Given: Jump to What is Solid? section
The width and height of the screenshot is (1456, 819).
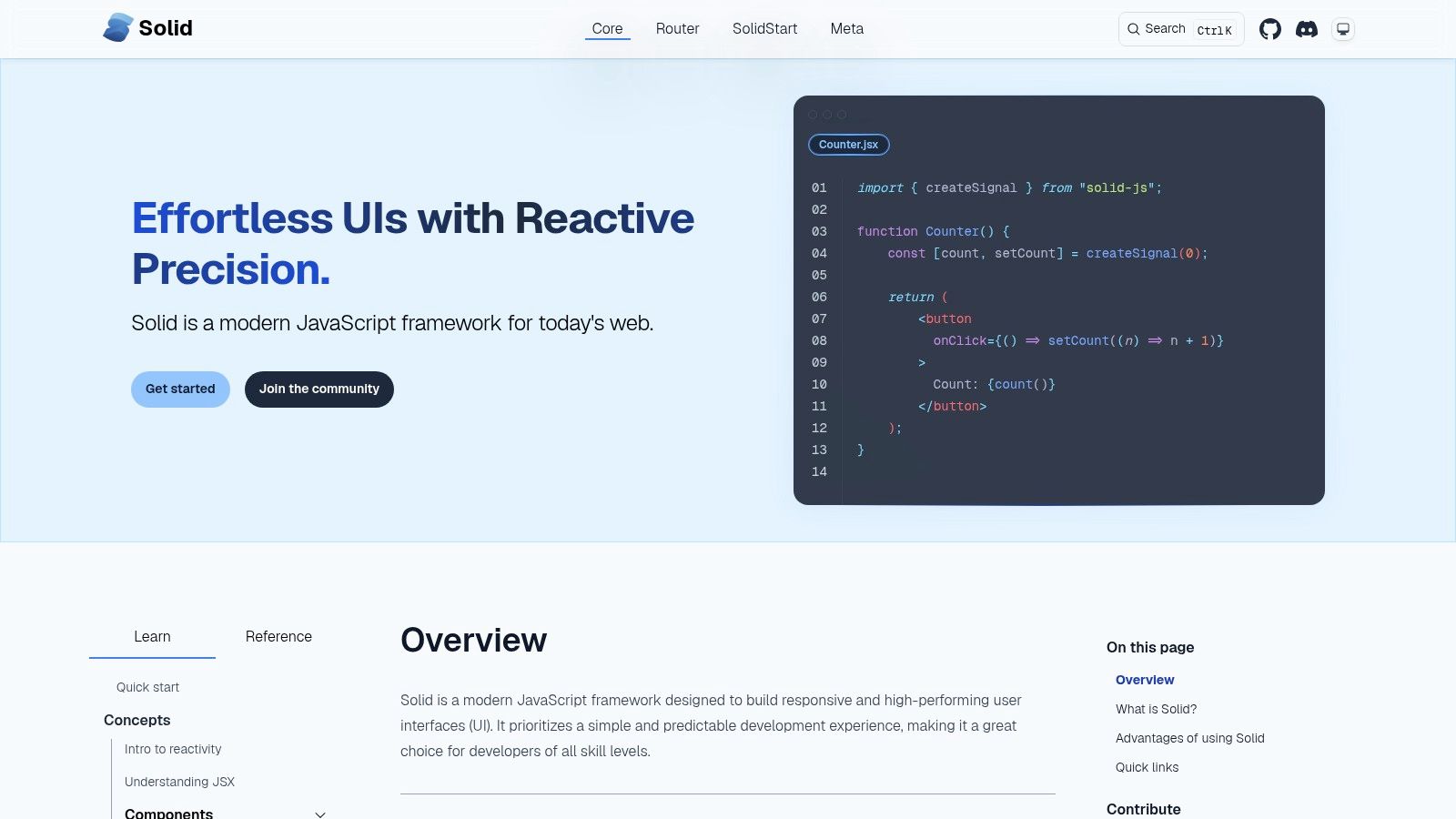Looking at the screenshot, I should [1157, 709].
